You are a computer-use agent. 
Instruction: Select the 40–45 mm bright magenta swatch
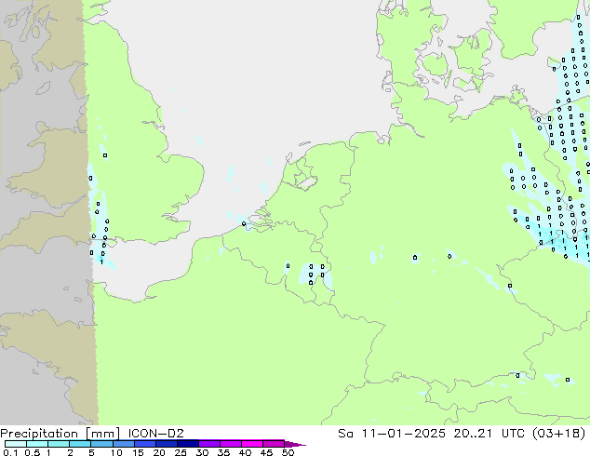click(252, 444)
